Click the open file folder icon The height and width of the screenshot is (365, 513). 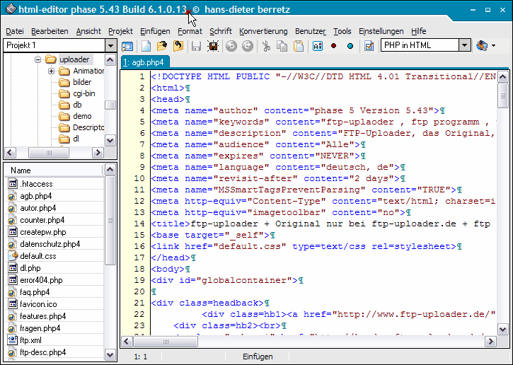tap(162, 46)
